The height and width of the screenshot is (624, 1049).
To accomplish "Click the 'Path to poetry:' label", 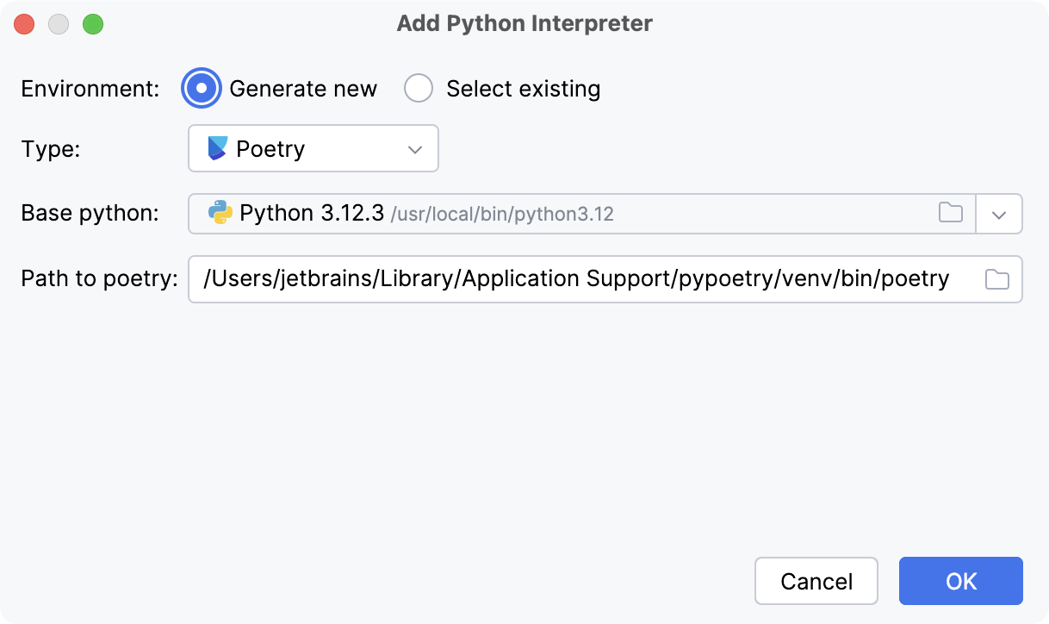I will point(99,279).
